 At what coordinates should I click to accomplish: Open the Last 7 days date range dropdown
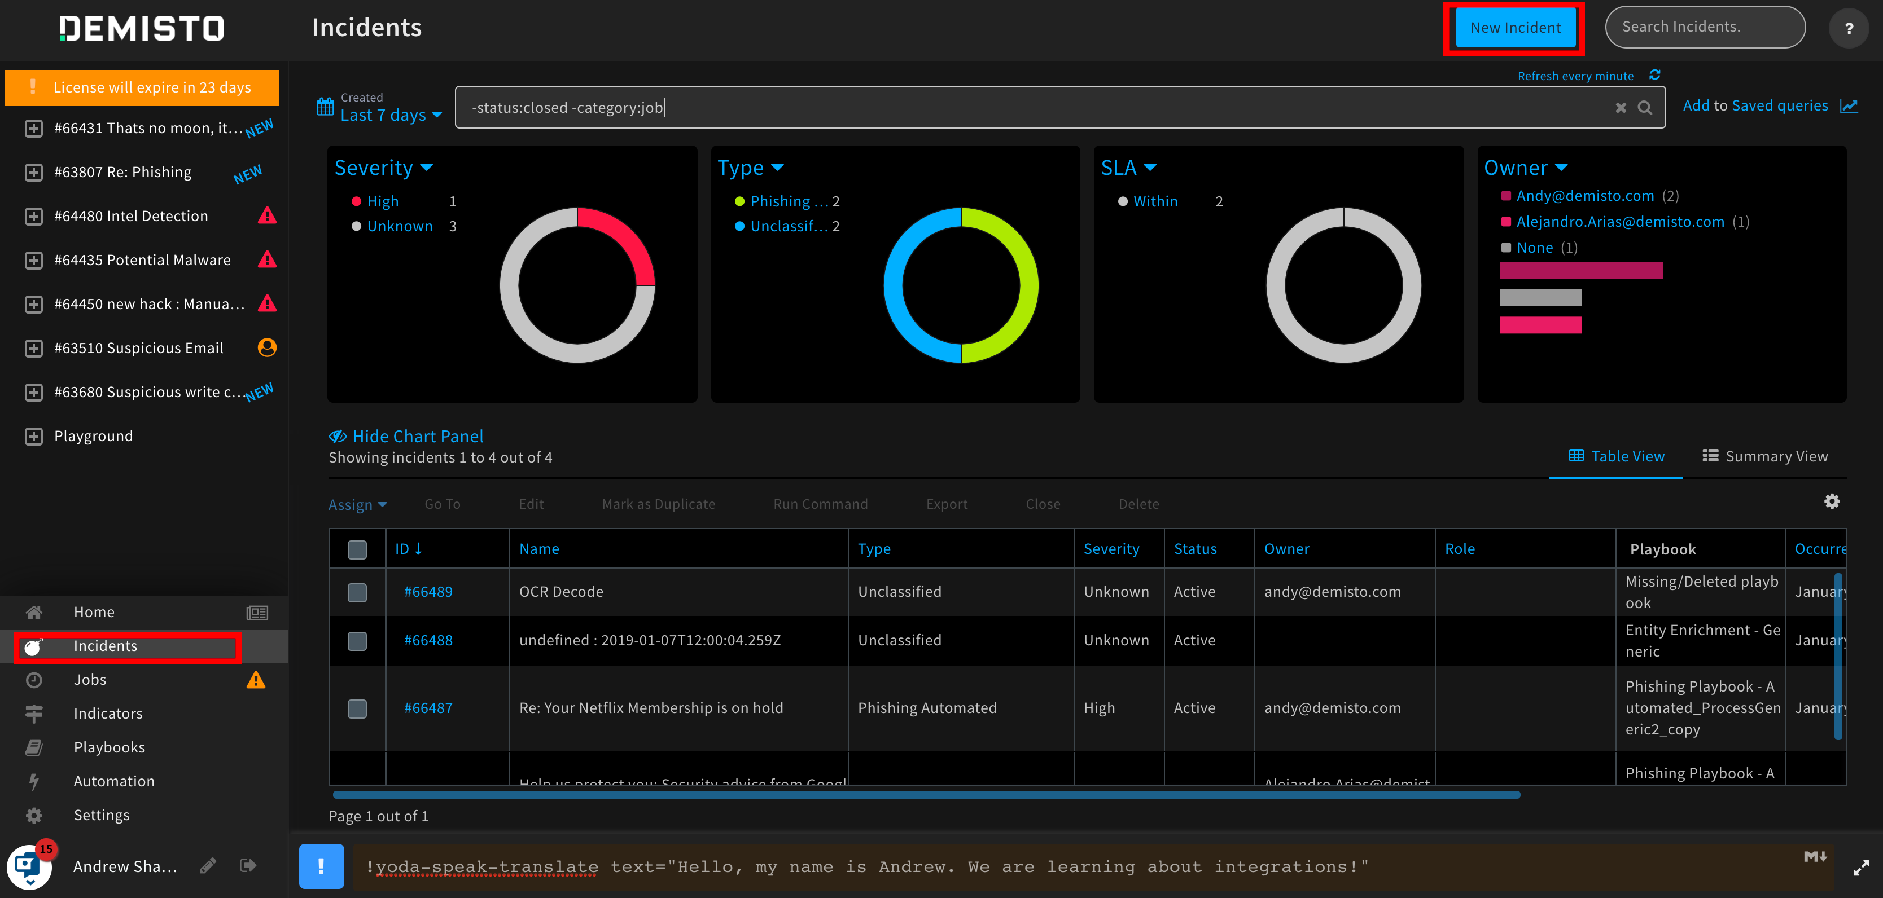pyautogui.click(x=391, y=116)
